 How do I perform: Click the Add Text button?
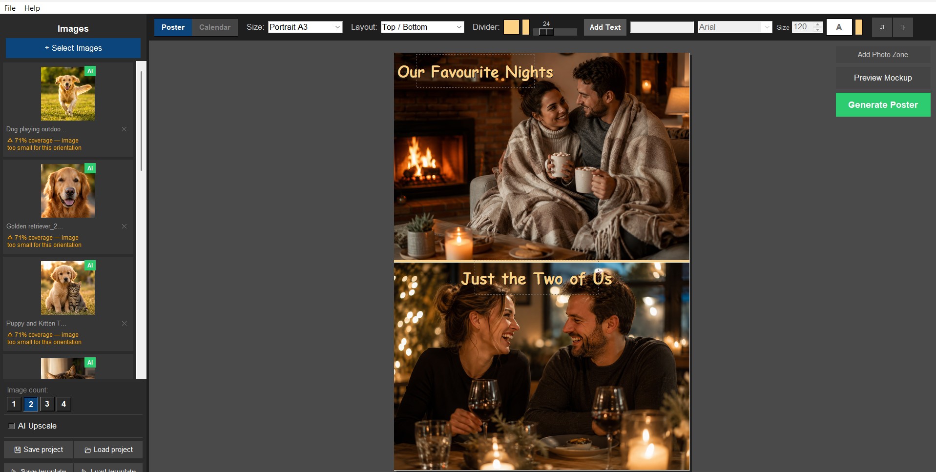605,27
